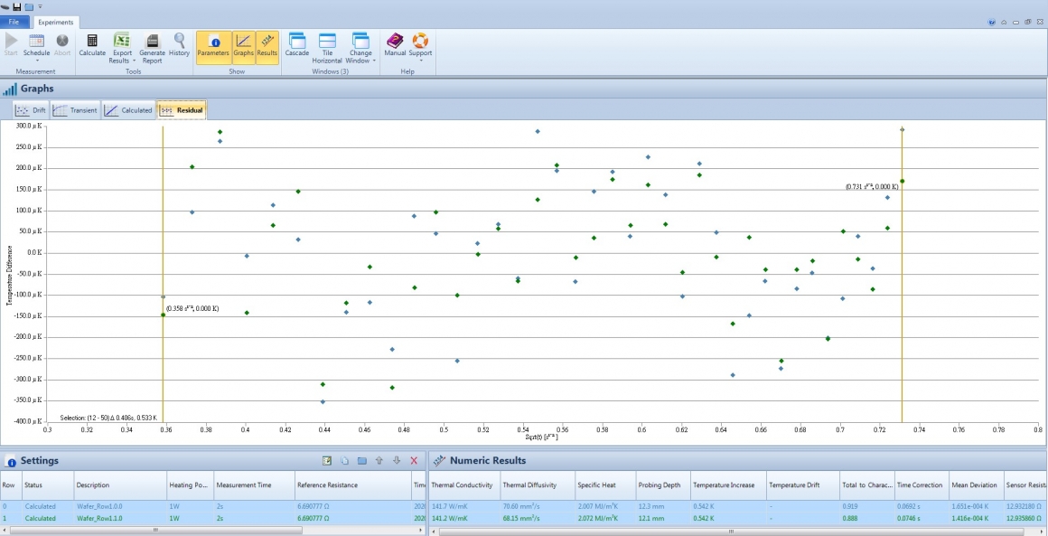Toggle the Graphs panel visibility
Screen dimensions: 1048x536
[244, 47]
